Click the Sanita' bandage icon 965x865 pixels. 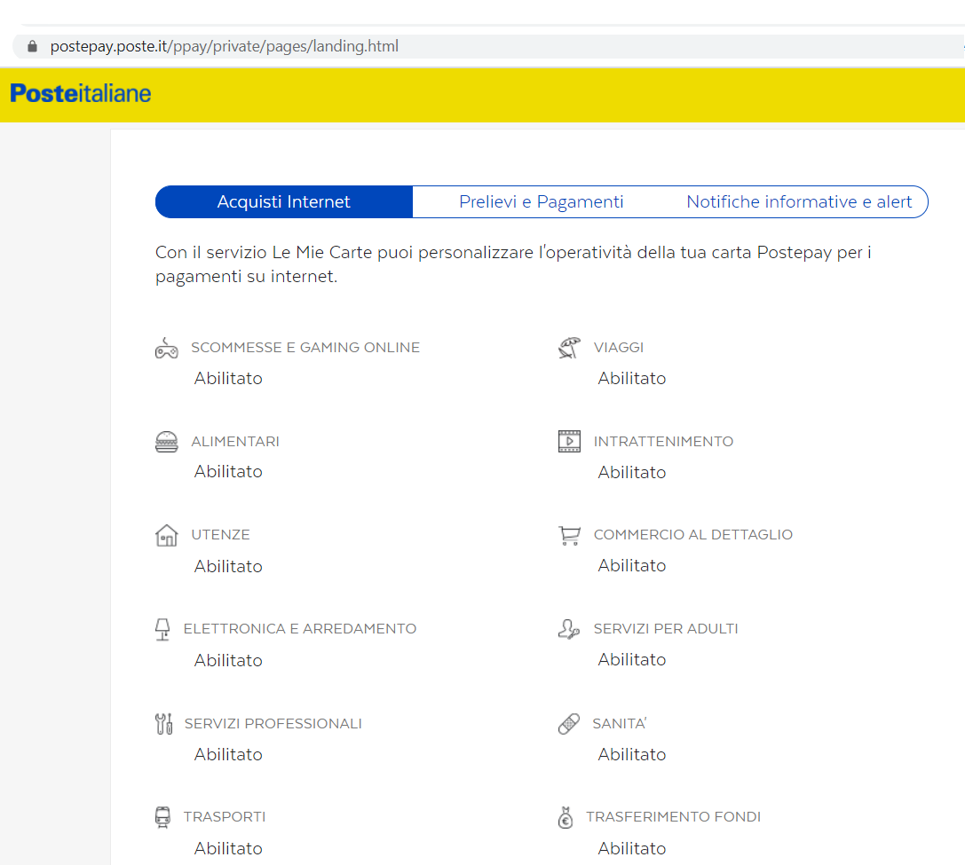coord(569,724)
